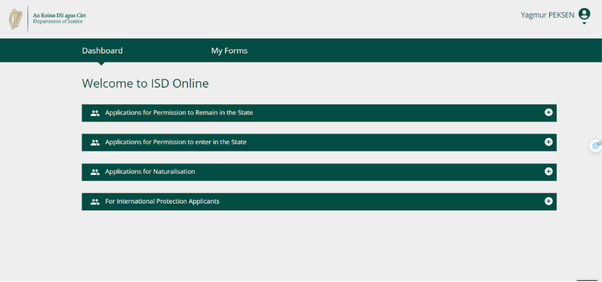Click the people icon beside Permission to enter
The height and width of the screenshot is (282, 602).
95,142
